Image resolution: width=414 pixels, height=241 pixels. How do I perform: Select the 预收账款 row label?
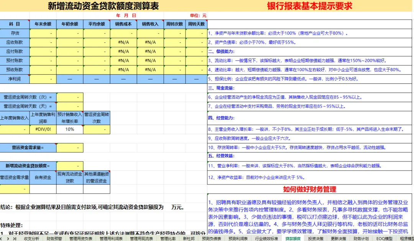(15, 70)
